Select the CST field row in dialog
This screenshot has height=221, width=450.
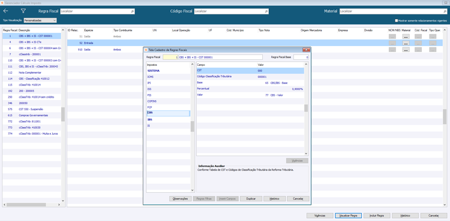coord(250,71)
